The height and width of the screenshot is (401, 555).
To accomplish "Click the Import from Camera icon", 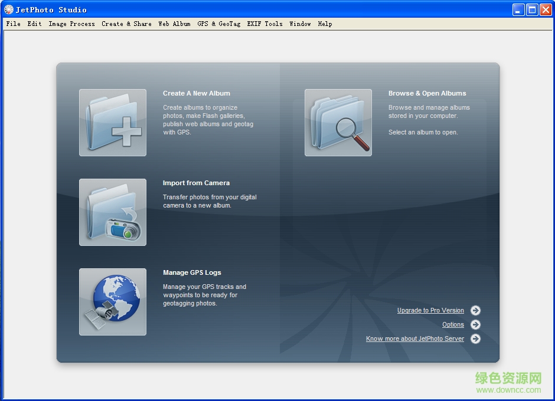I will click(x=113, y=212).
